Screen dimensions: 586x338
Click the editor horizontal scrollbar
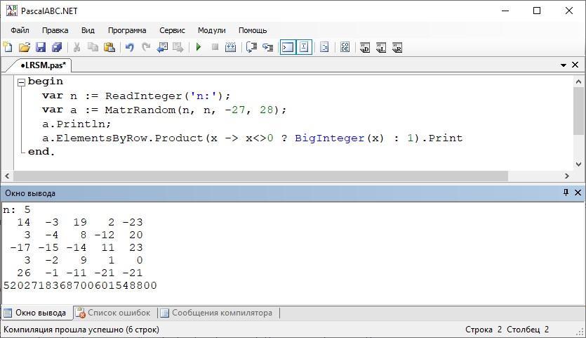click(260, 176)
